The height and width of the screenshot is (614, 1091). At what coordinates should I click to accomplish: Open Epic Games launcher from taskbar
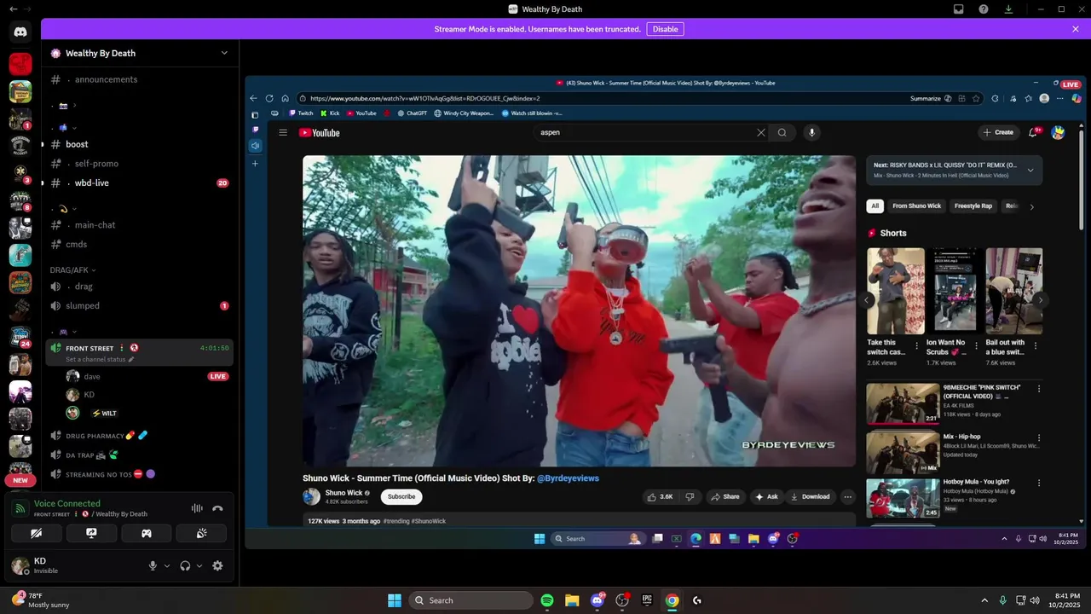click(x=647, y=600)
